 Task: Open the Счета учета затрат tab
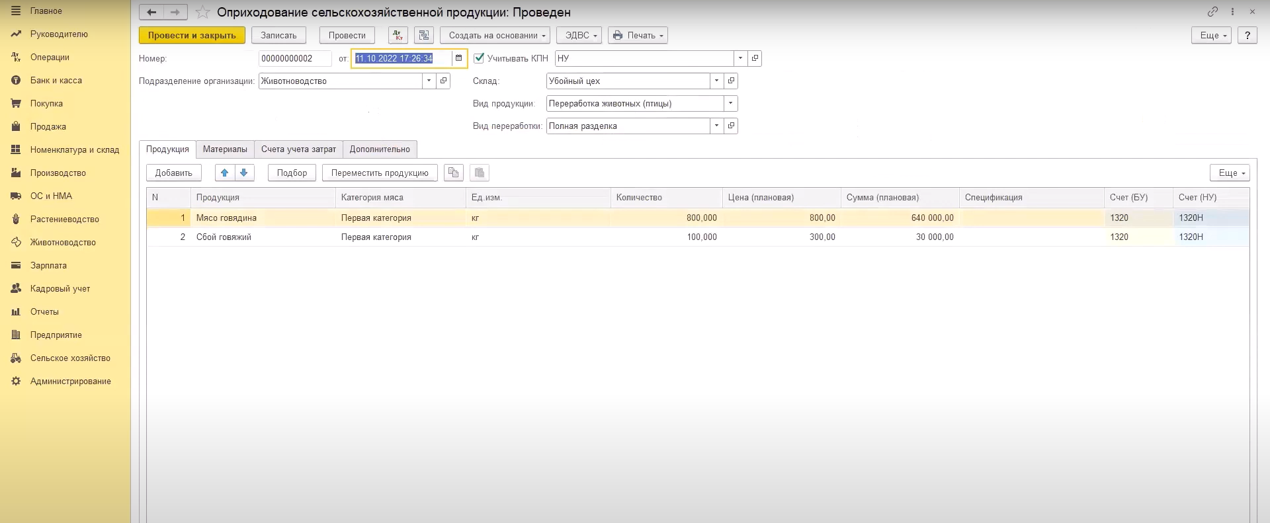[298, 149]
